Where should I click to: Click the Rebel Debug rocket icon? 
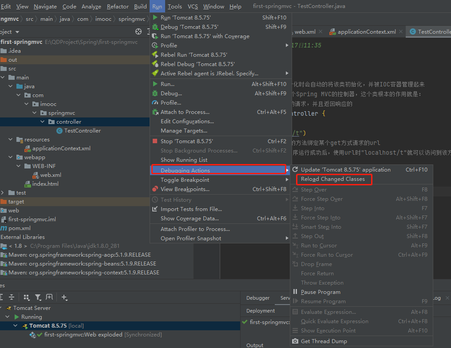pyautogui.click(x=155, y=64)
